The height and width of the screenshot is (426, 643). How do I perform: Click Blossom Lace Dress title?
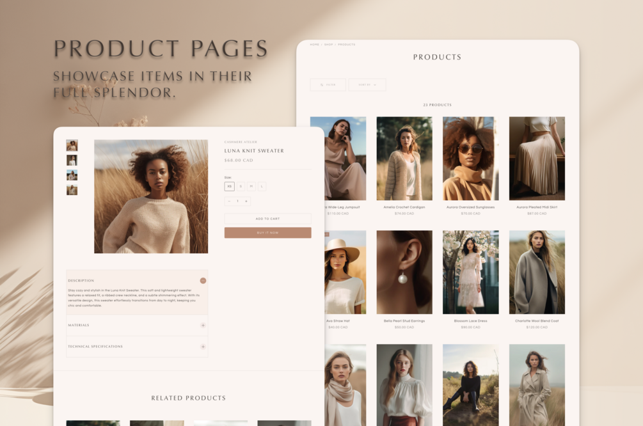coord(471,321)
